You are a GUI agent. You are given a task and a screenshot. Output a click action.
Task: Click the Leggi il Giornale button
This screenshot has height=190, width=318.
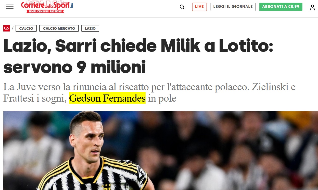point(233,7)
